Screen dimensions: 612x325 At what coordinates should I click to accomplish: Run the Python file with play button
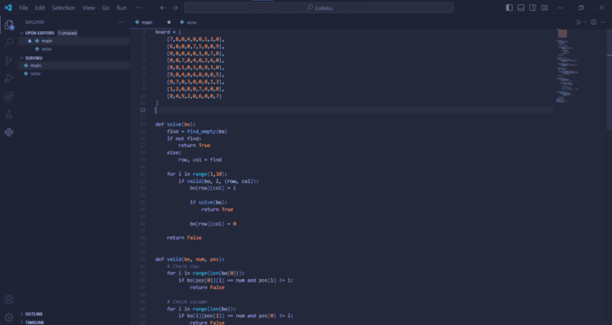[579, 22]
